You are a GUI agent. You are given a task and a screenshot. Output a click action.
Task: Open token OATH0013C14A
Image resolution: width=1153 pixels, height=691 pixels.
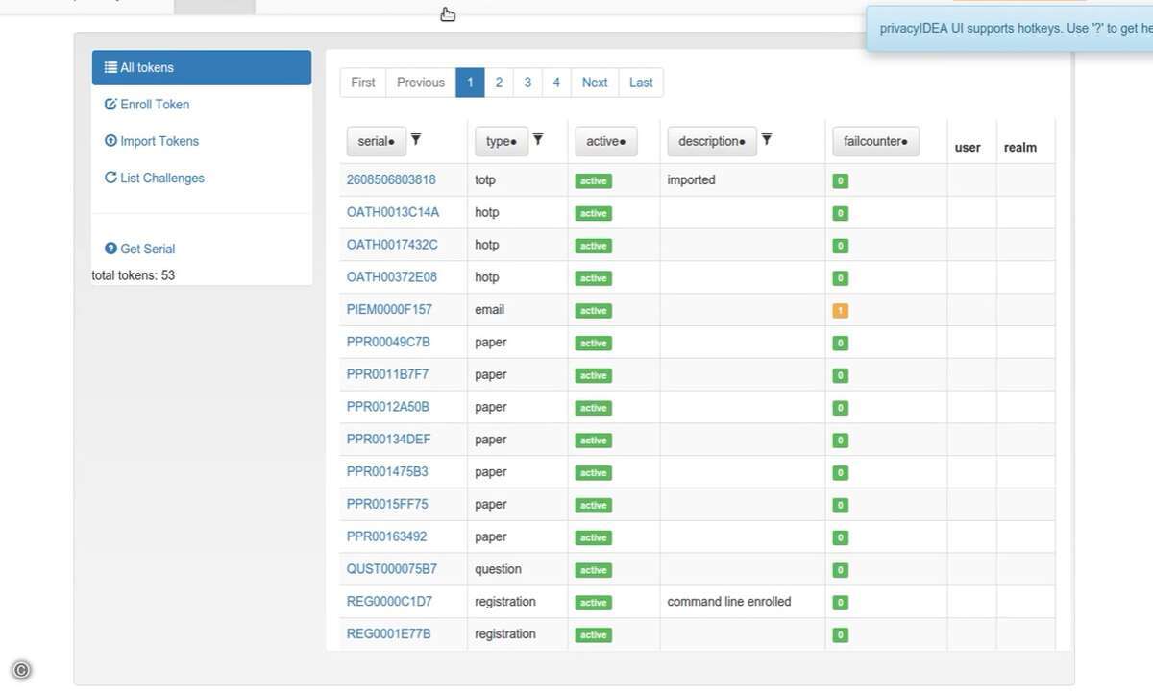click(393, 212)
